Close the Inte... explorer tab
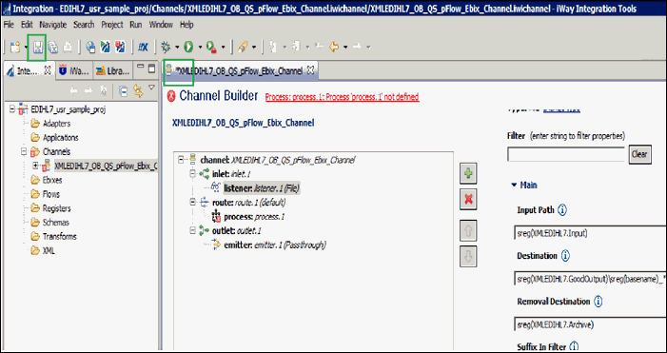Image resolution: width=667 pixels, height=353 pixels. [x=48, y=70]
